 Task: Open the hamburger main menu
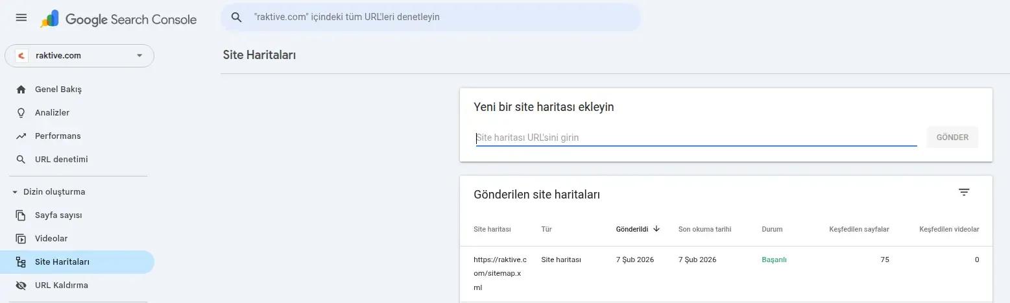coord(21,18)
